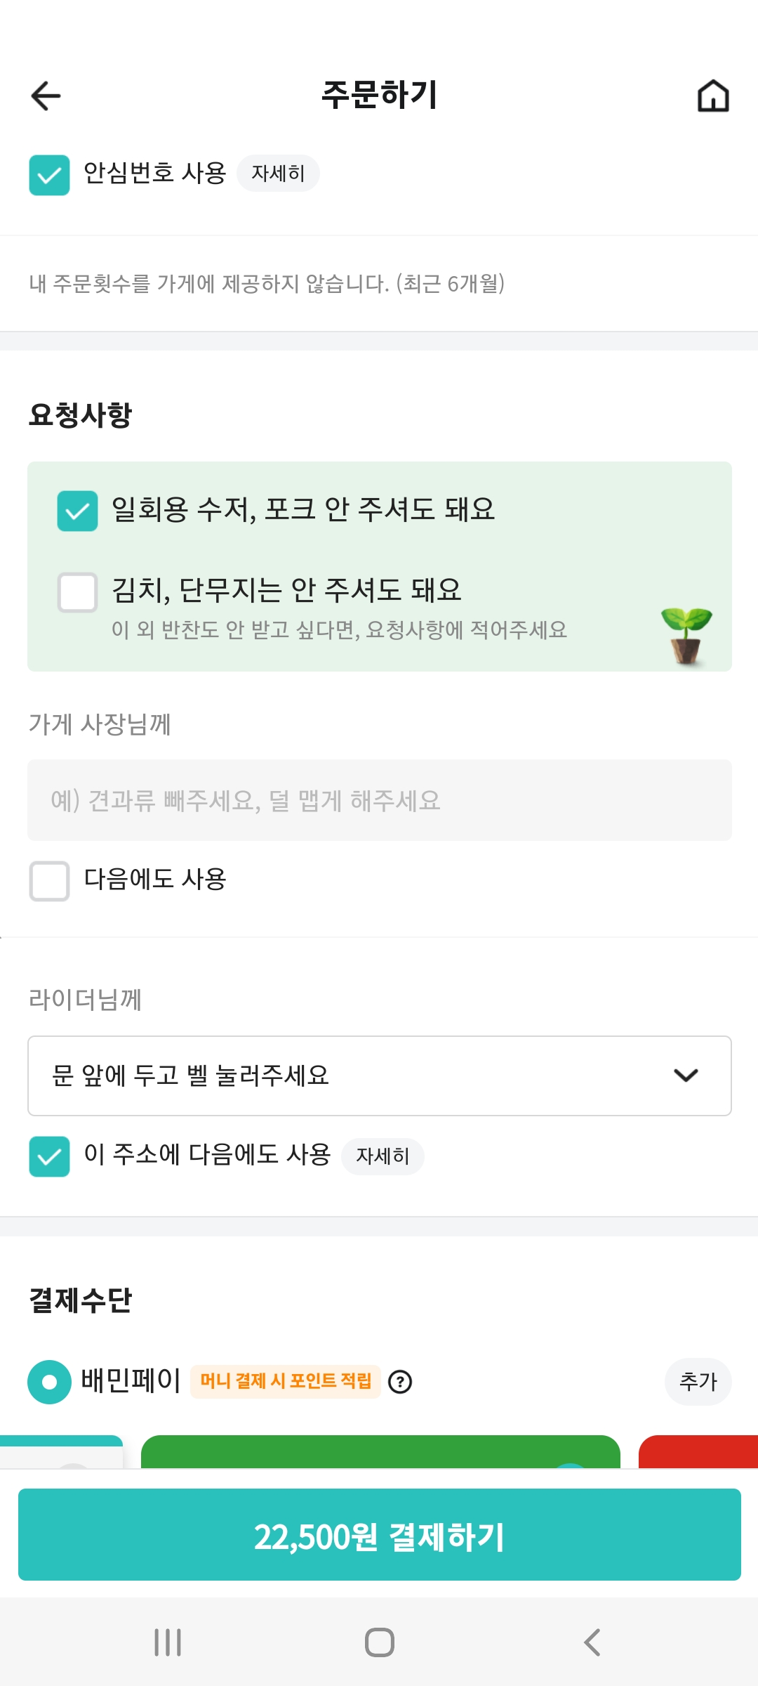The width and height of the screenshot is (758, 1686).
Task: Tap the back arrow icon in the header
Action: [x=46, y=96]
